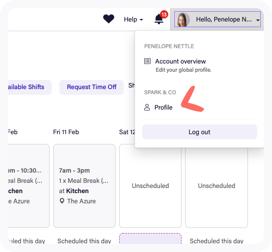Collapse the Hello, Penelope N... user menu

point(217,19)
